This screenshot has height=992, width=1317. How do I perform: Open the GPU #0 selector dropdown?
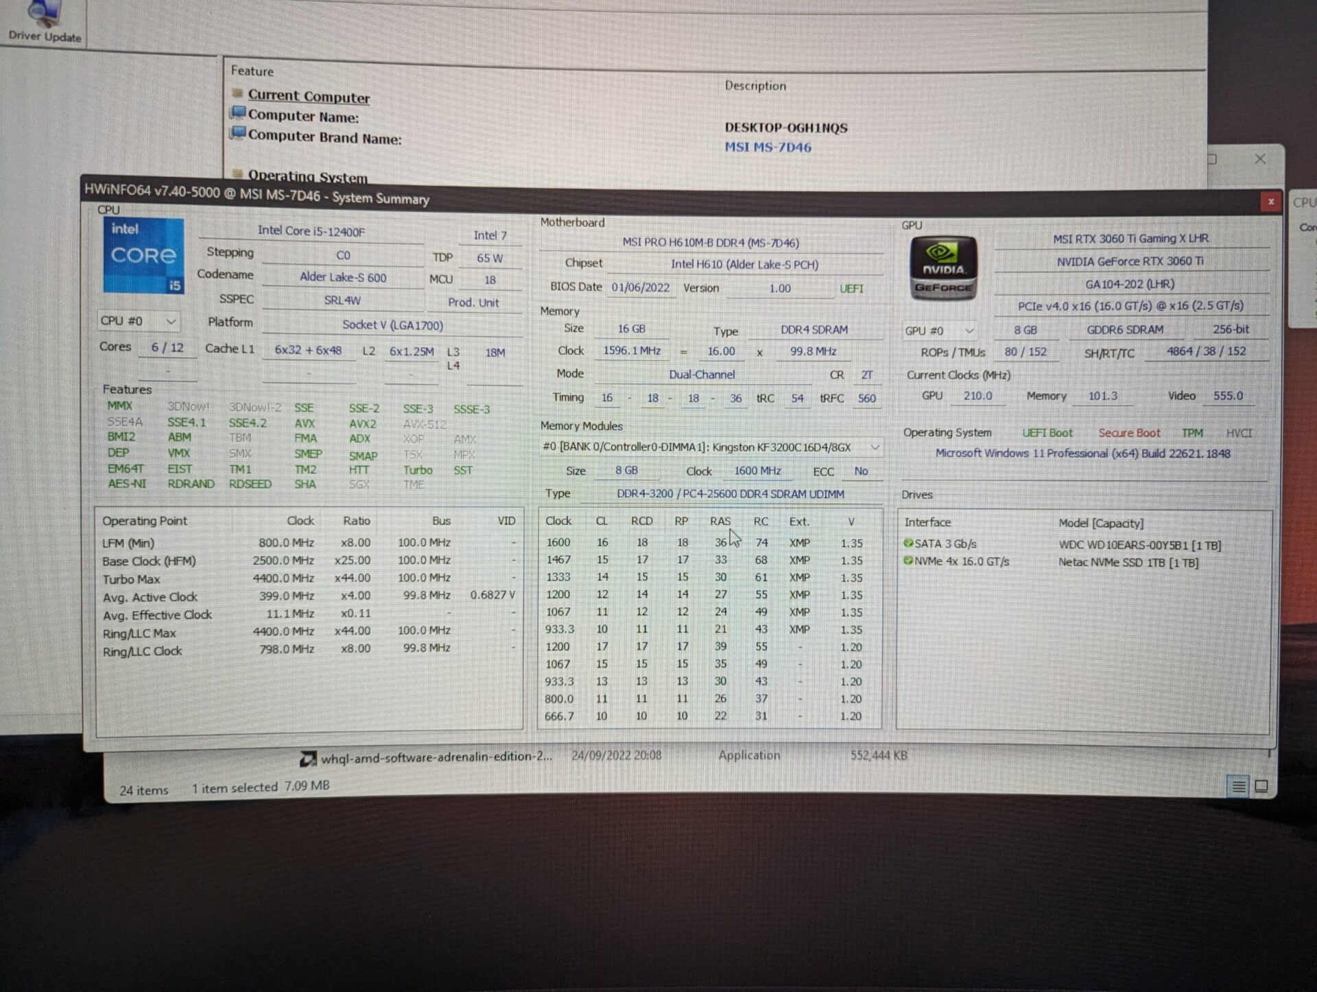[940, 331]
